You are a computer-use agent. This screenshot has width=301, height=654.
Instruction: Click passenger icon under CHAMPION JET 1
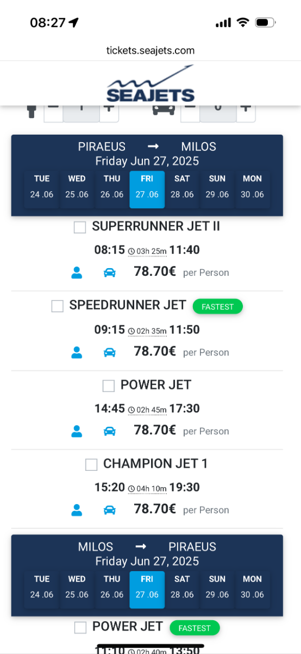tap(77, 510)
